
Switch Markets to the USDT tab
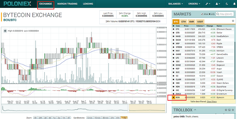(x=200, y=22)
